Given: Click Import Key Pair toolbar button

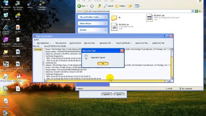Looking at the screenshot, I should tap(142, 43).
